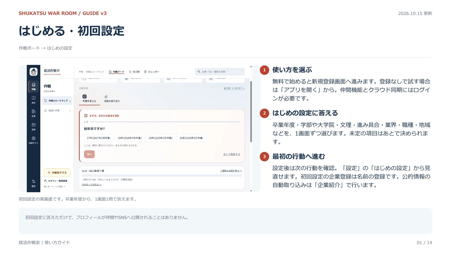Click the 次へ button
The height and width of the screenshot is (254, 451).
tap(89, 154)
